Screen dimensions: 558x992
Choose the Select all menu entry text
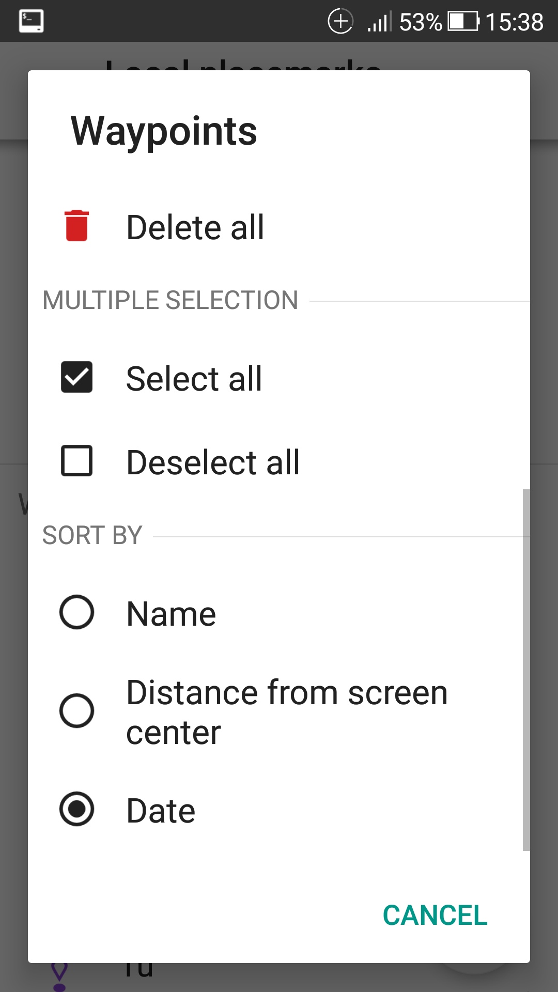(x=194, y=379)
